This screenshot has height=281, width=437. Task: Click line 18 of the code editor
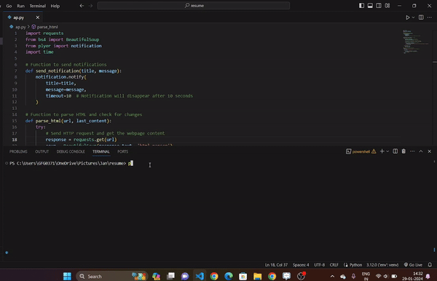click(x=212, y=140)
